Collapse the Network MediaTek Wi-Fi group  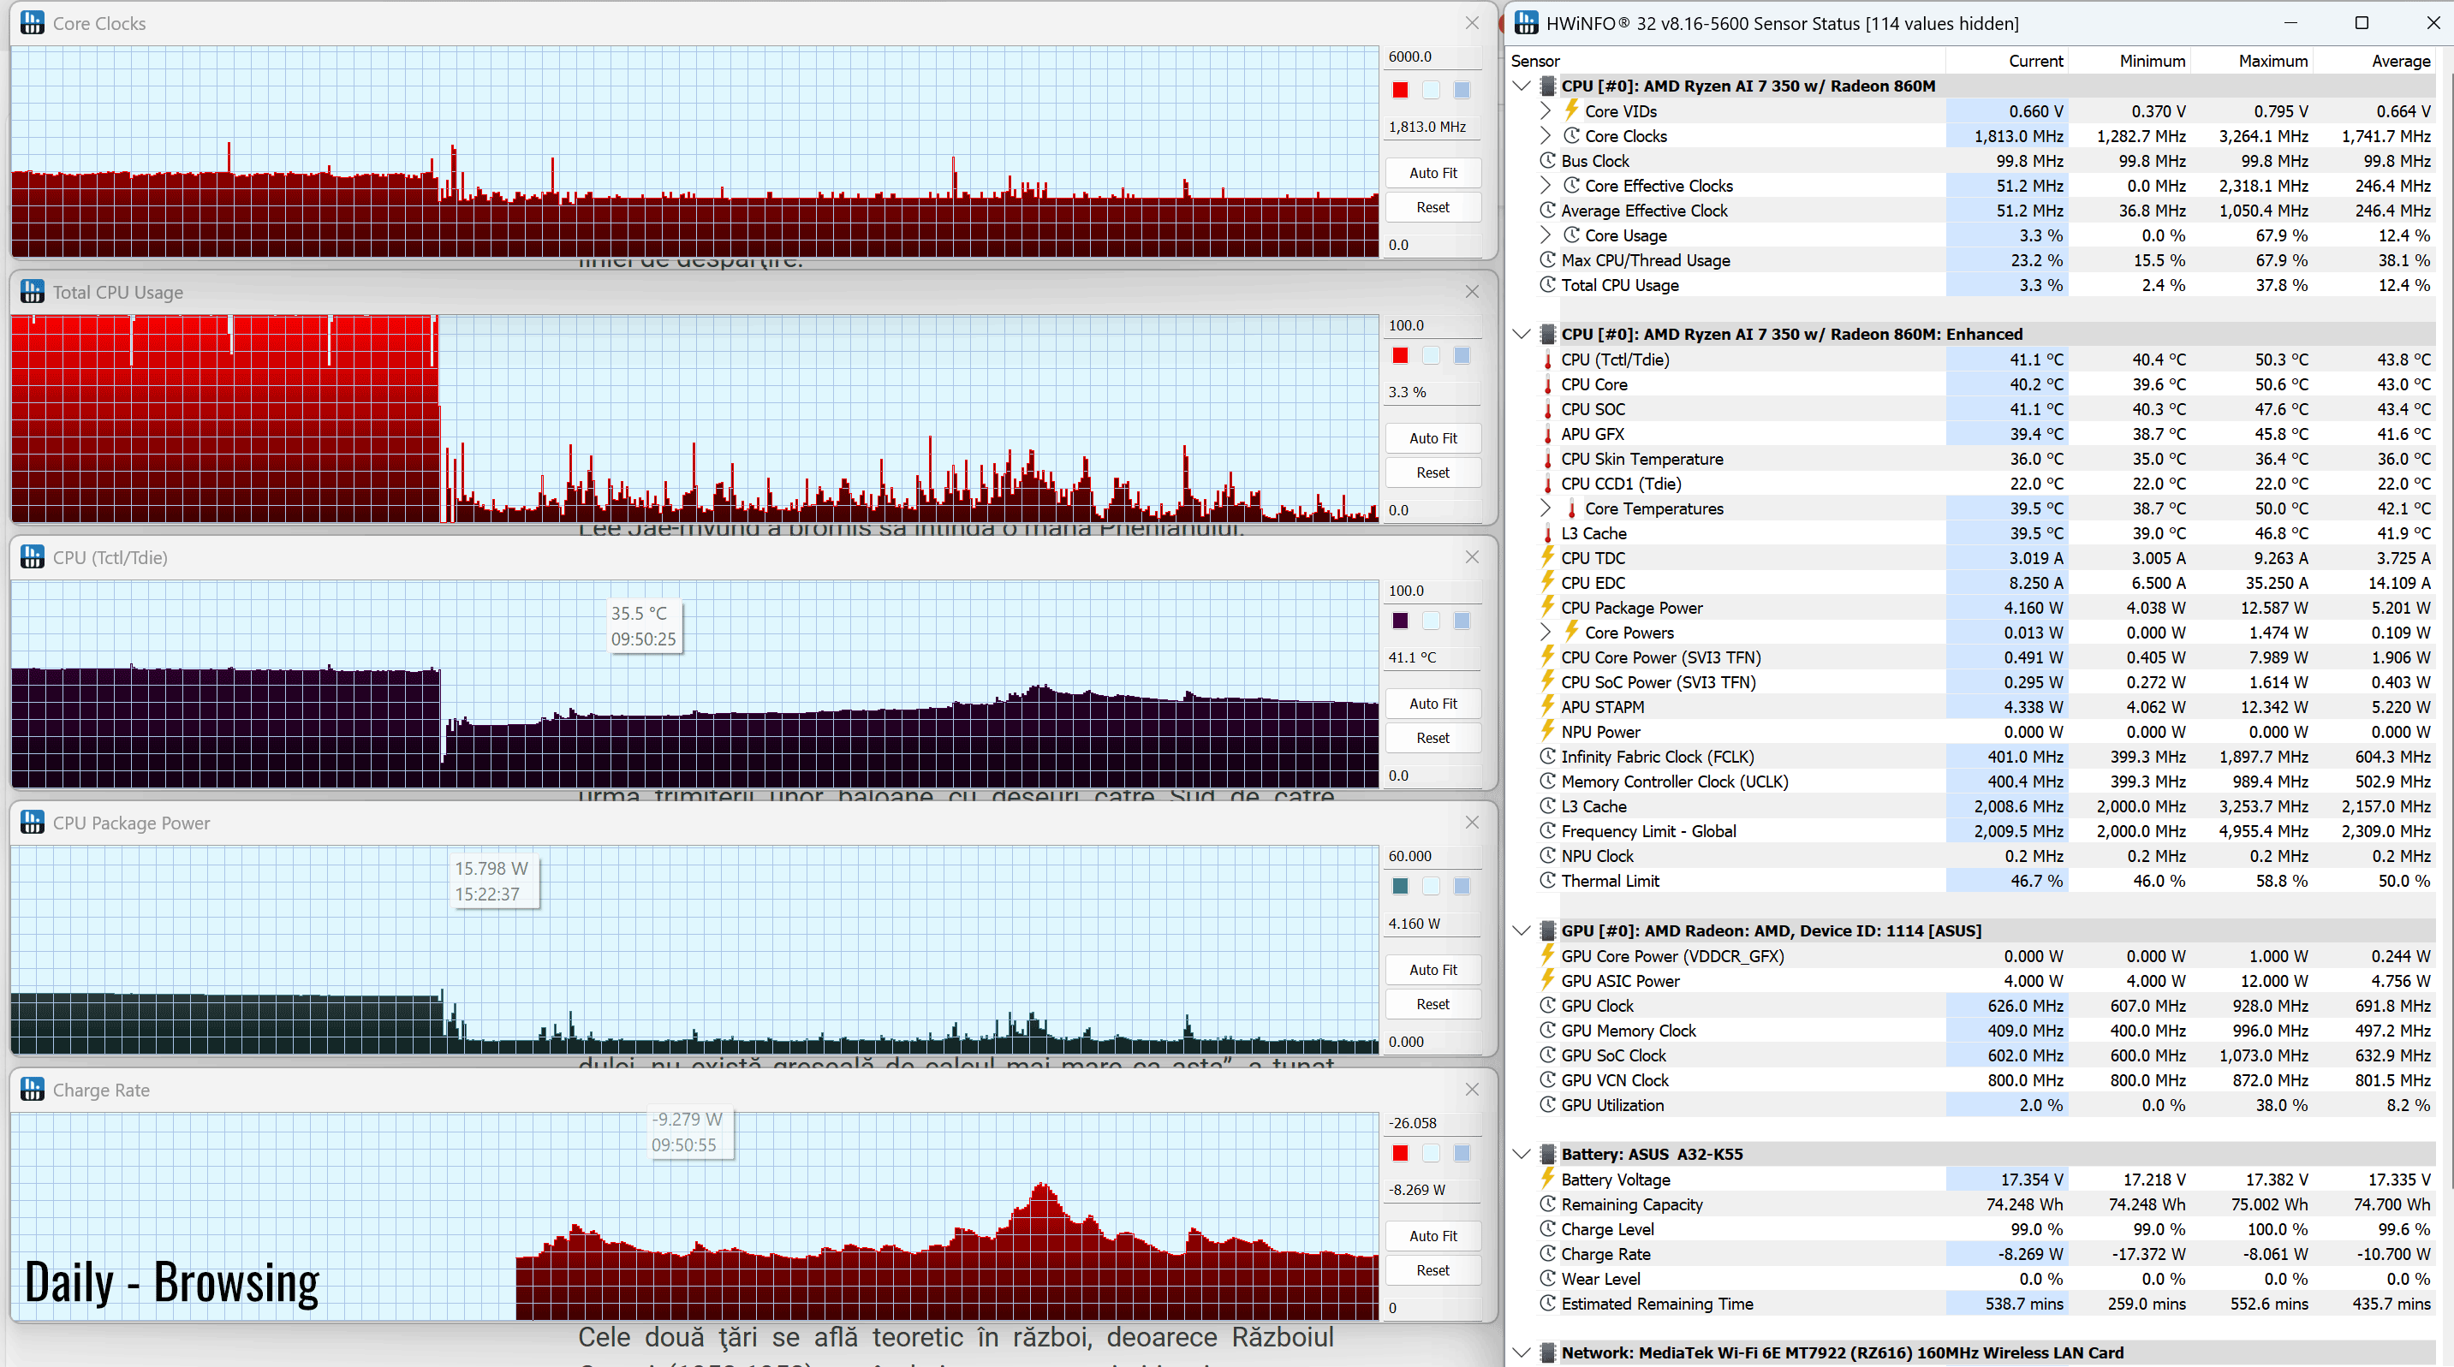pyautogui.click(x=1522, y=1352)
